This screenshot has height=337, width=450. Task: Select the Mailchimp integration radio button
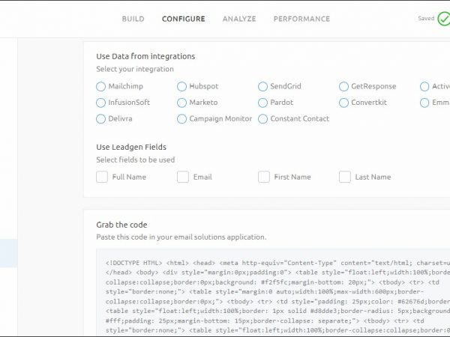(x=101, y=86)
